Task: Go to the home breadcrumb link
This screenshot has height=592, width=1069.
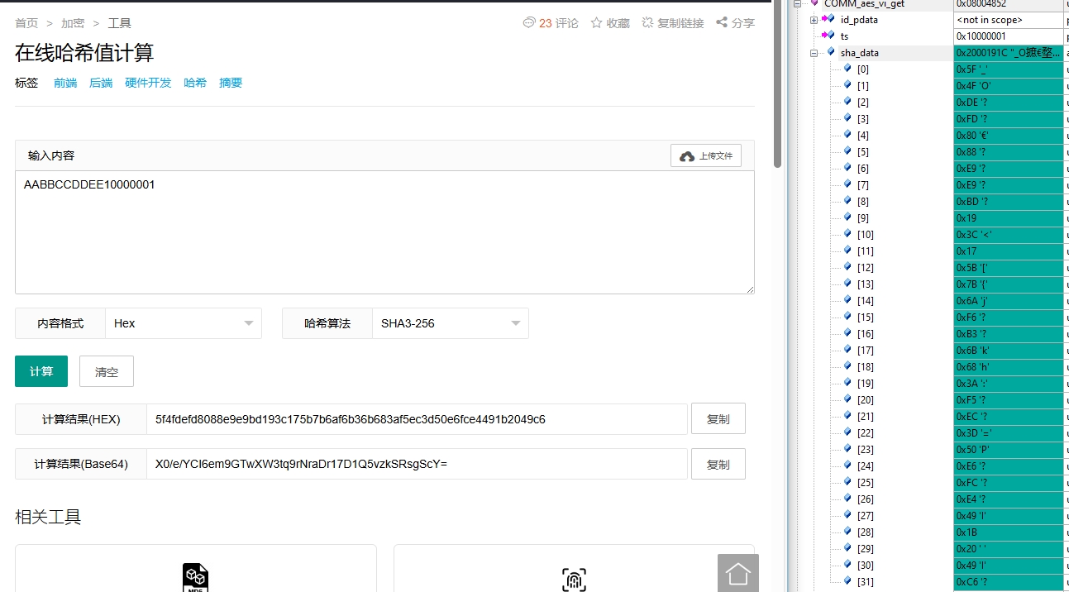Action: tap(26, 23)
